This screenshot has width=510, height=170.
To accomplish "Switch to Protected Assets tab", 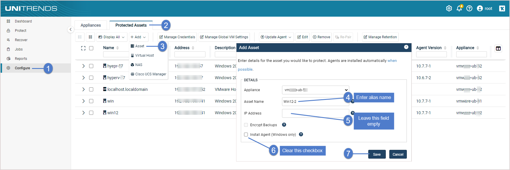I will point(131,25).
